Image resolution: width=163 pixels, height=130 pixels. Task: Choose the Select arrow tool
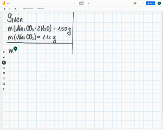point(4,63)
